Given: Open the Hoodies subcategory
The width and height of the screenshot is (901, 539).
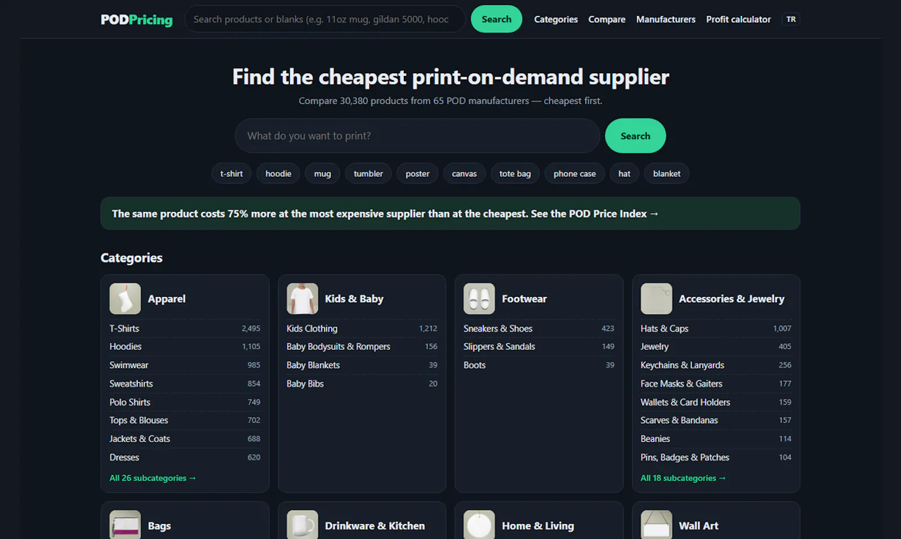Looking at the screenshot, I should click(185, 346).
